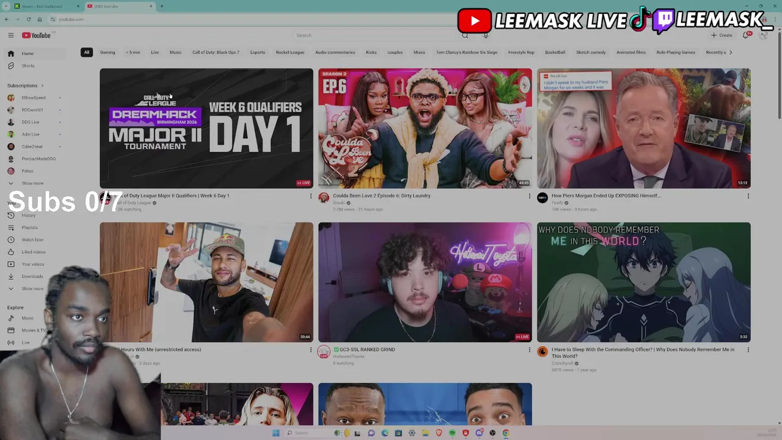Open options for Piers Morgan video
782x440 pixels.
click(748, 196)
